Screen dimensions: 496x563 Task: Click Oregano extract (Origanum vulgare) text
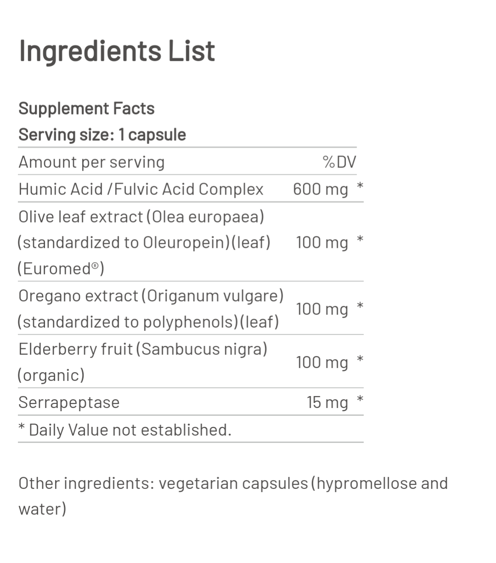pyautogui.click(x=151, y=296)
